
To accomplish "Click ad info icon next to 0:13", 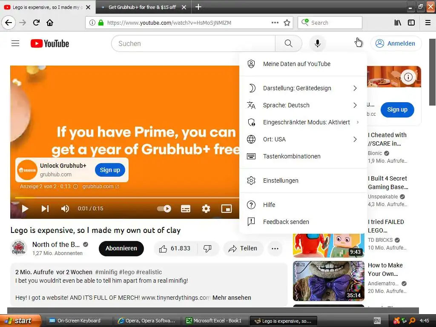I will [x=75, y=186].
